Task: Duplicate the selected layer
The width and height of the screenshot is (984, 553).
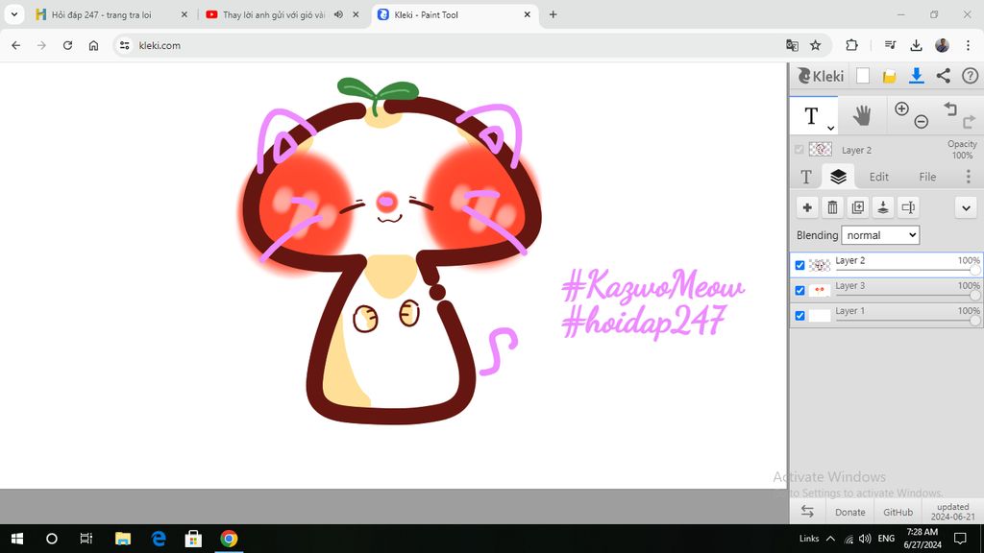Action: pos(857,207)
